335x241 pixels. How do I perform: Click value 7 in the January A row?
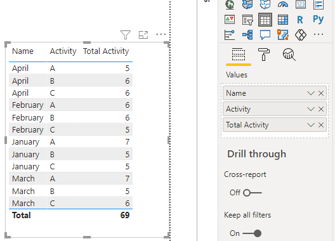128,142
